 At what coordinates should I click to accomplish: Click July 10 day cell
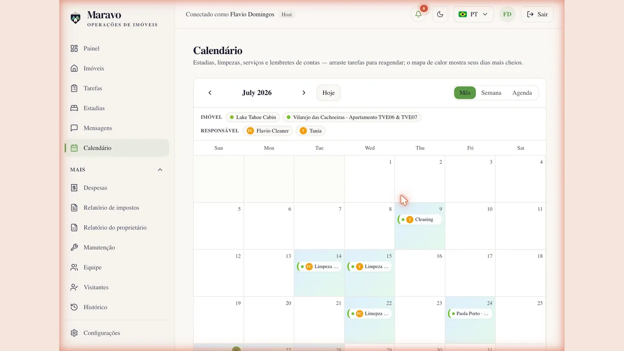pos(470,226)
